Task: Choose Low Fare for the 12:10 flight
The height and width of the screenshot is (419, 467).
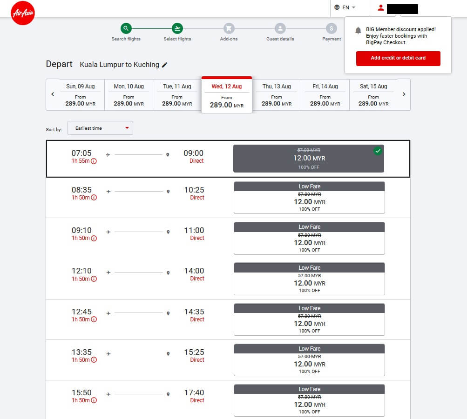Action: [309, 279]
